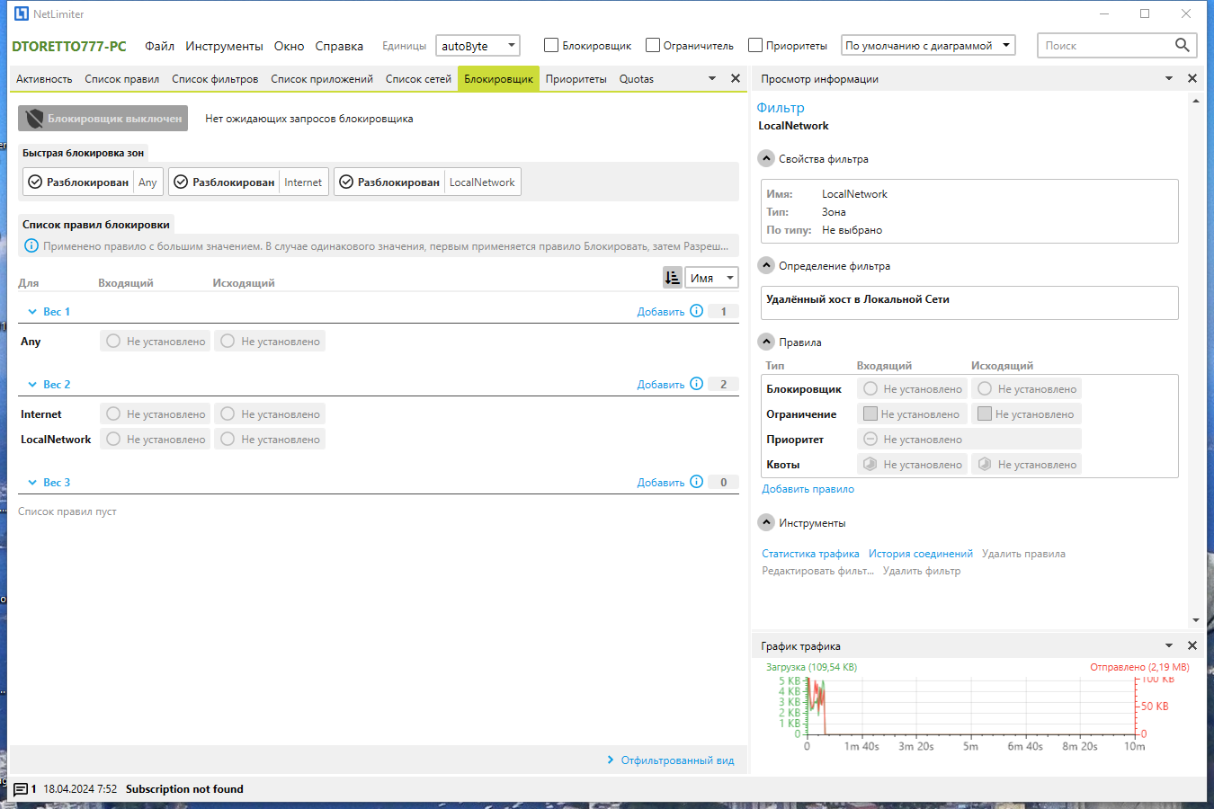Open the Статистика трафика link
The image size is (1214, 809).
click(810, 554)
